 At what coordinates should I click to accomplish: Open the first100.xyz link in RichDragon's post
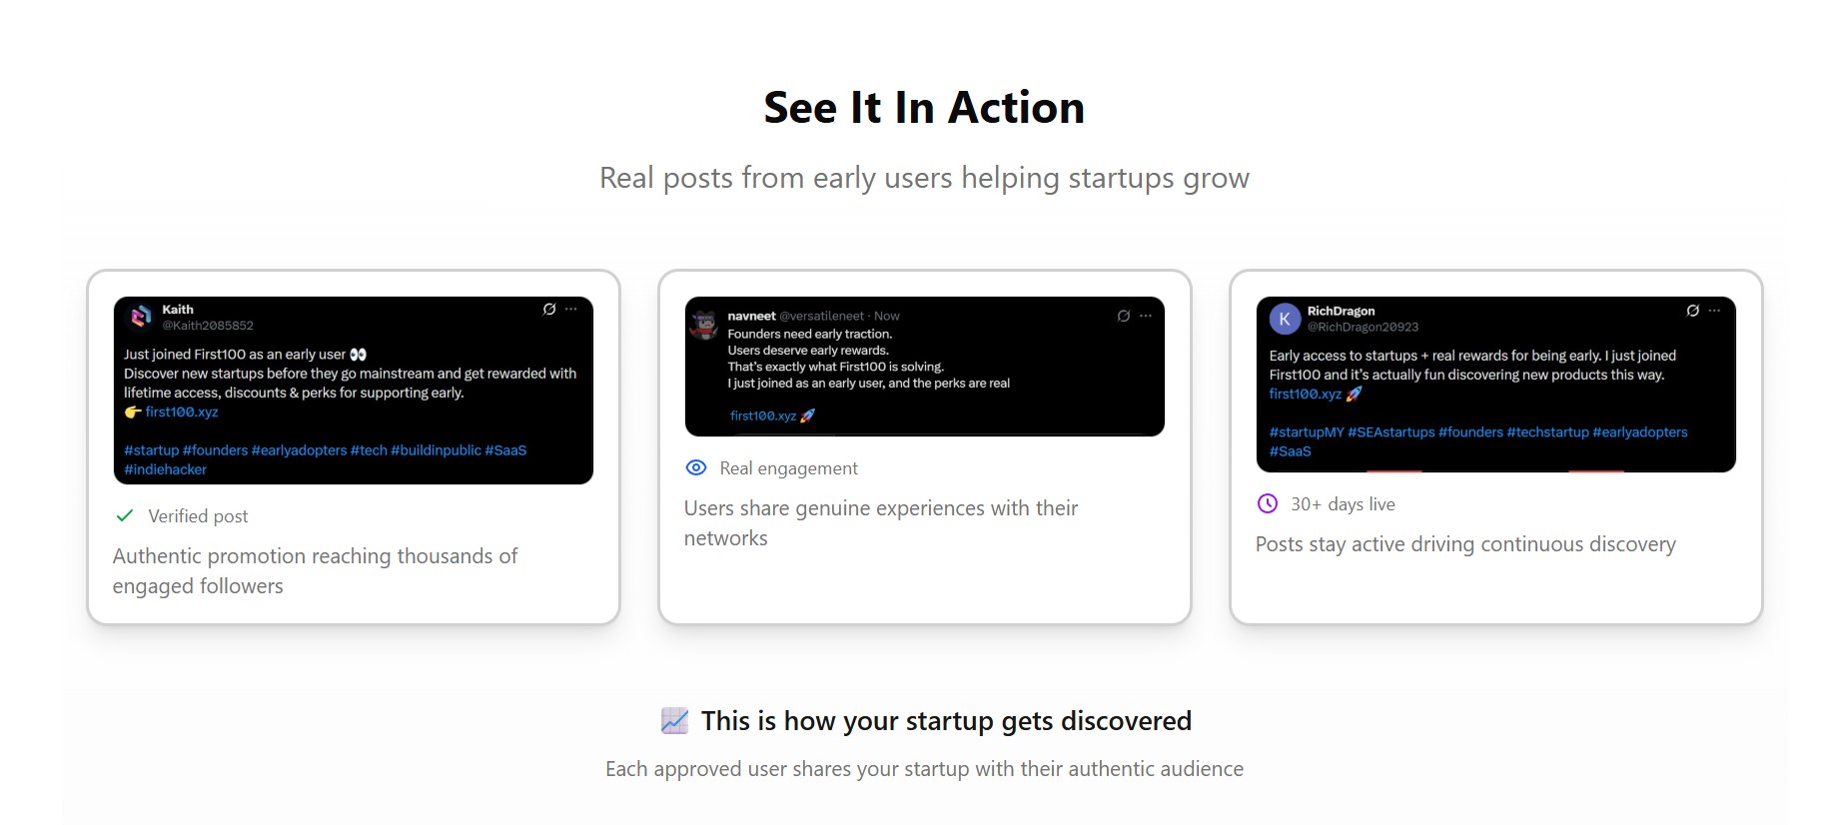(x=1306, y=394)
